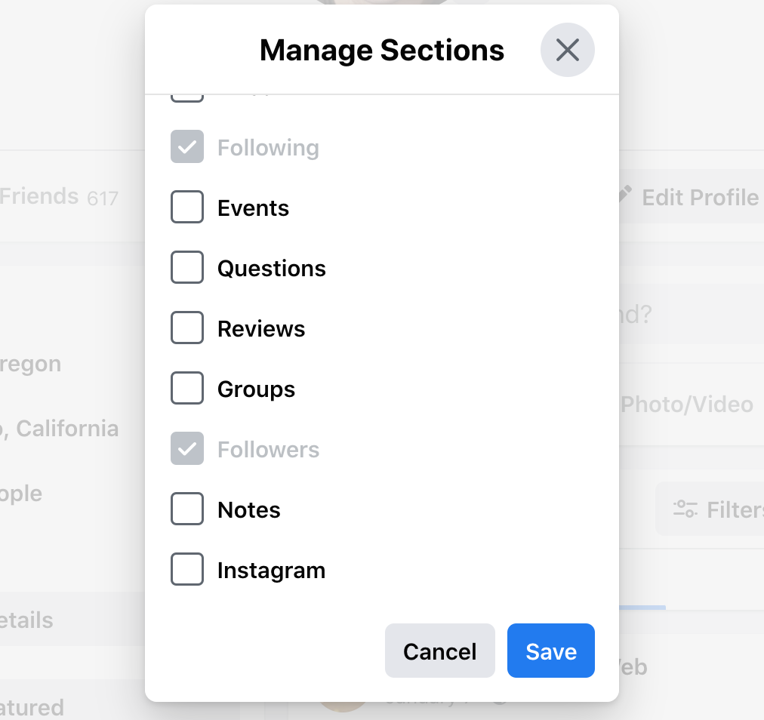Click the Filters sliders icon
The width and height of the screenshot is (764, 720).
(x=685, y=509)
